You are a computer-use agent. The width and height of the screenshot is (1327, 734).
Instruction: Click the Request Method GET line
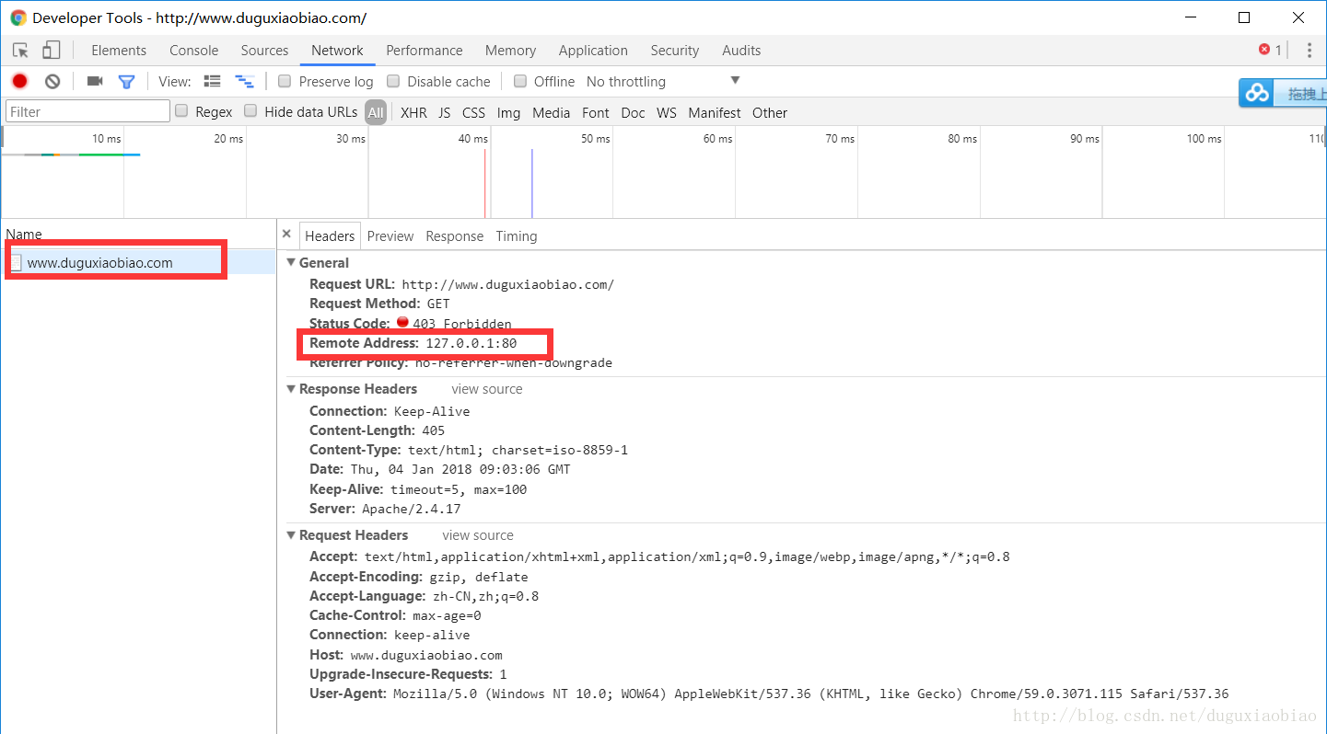379,304
